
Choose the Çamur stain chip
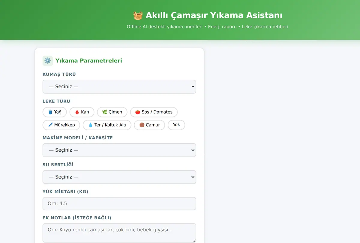click(x=149, y=125)
